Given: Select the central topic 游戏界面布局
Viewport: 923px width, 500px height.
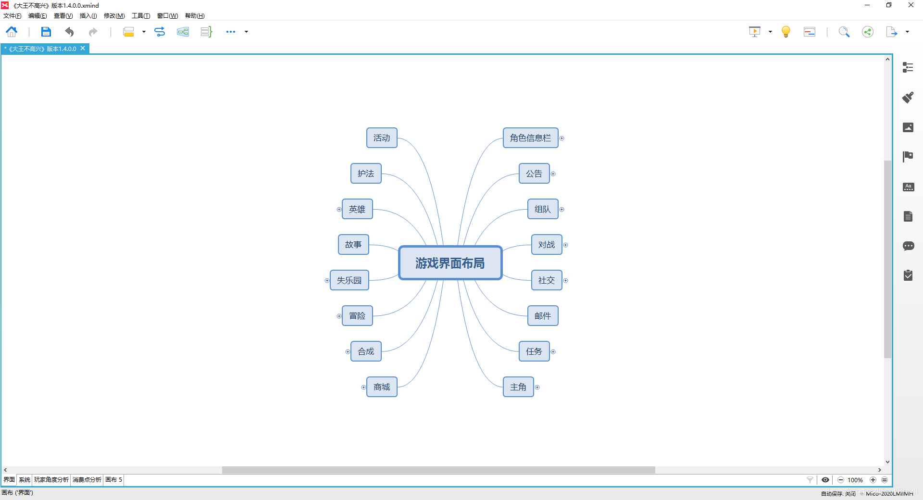Looking at the screenshot, I should tap(450, 263).
